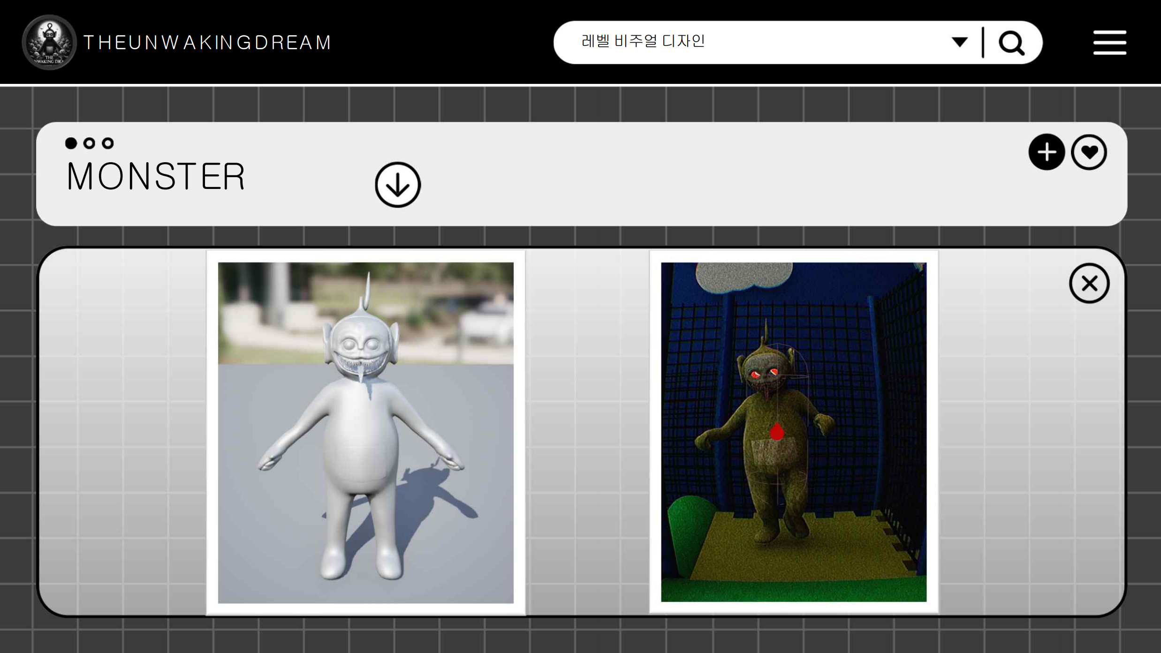1161x653 pixels.
Task: Select the first filled dot indicator
Action: pyautogui.click(x=71, y=143)
